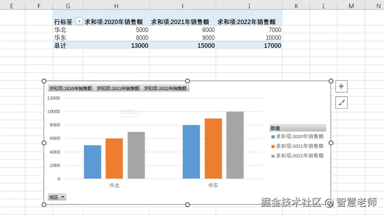
Task: Select the 华东 row label cell
Action: (x=68, y=37)
